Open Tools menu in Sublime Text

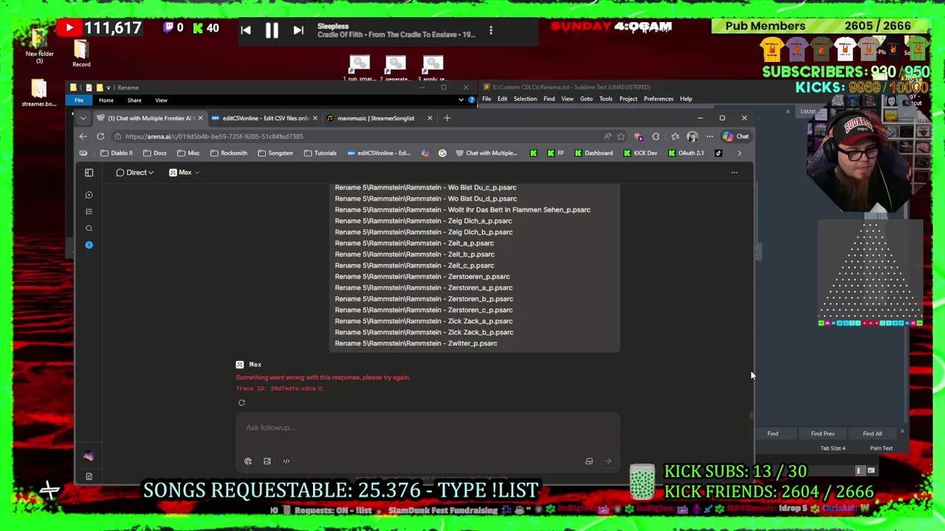(x=606, y=99)
